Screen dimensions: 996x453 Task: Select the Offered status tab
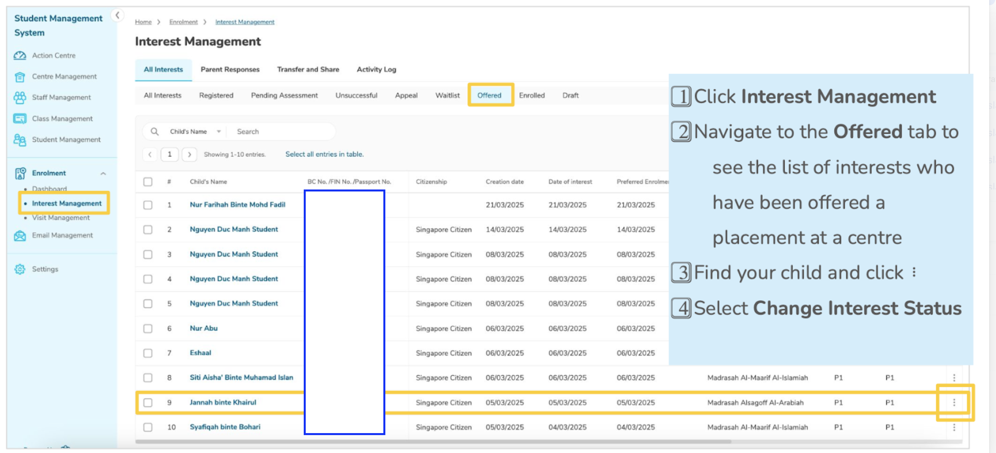click(x=489, y=96)
